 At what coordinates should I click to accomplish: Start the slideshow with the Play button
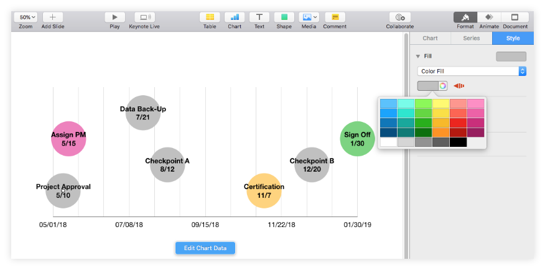pyautogui.click(x=114, y=17)
